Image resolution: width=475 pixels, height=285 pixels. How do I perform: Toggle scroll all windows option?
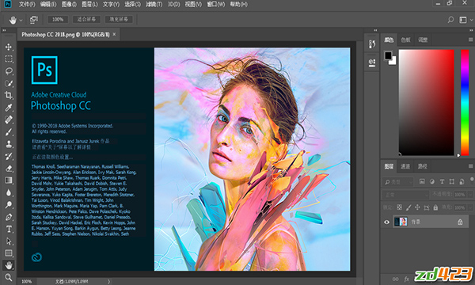(x=33, y=20)
